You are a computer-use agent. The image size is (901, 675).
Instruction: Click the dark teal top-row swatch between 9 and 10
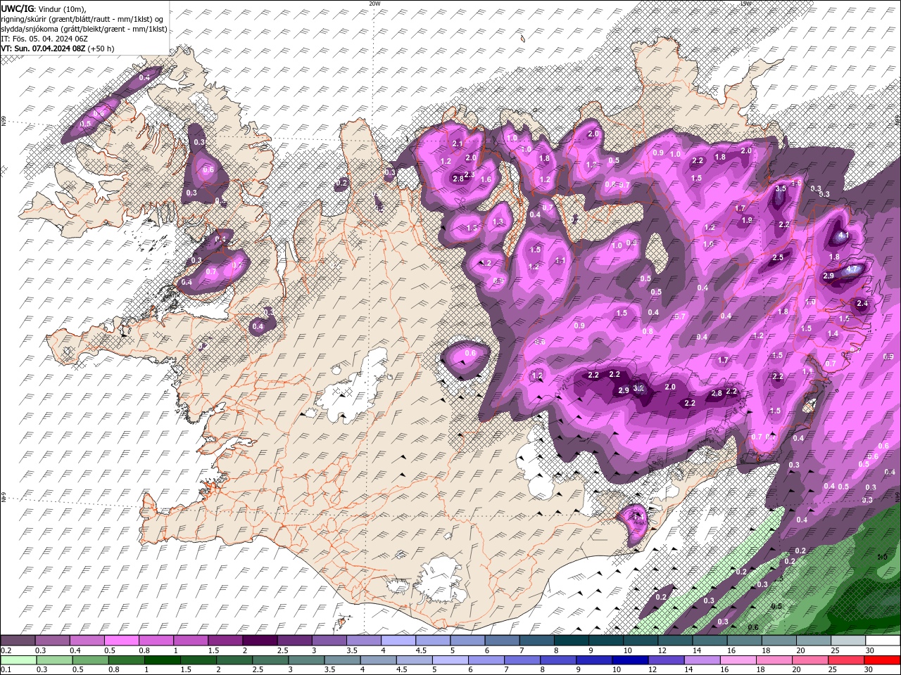pyautogui.click(x=606, y=641)
